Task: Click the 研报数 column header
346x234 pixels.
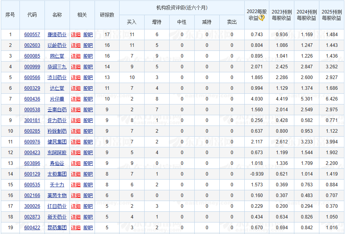Action: tap(107, 15)
